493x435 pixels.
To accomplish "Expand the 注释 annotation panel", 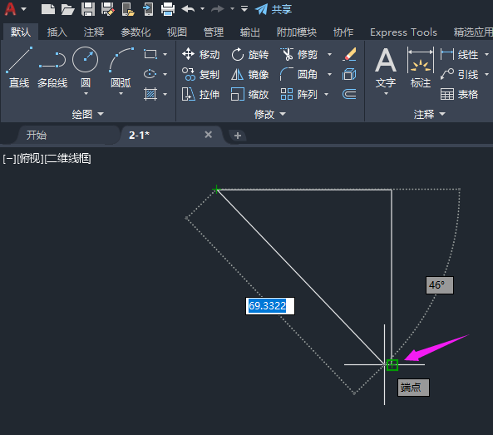I will (x=430, y=114).
